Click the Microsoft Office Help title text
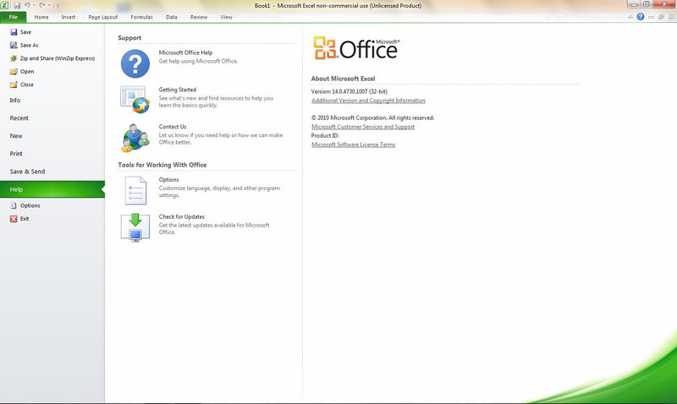Image resolution: width=677 pixels, height=404 pixels. 185,52
